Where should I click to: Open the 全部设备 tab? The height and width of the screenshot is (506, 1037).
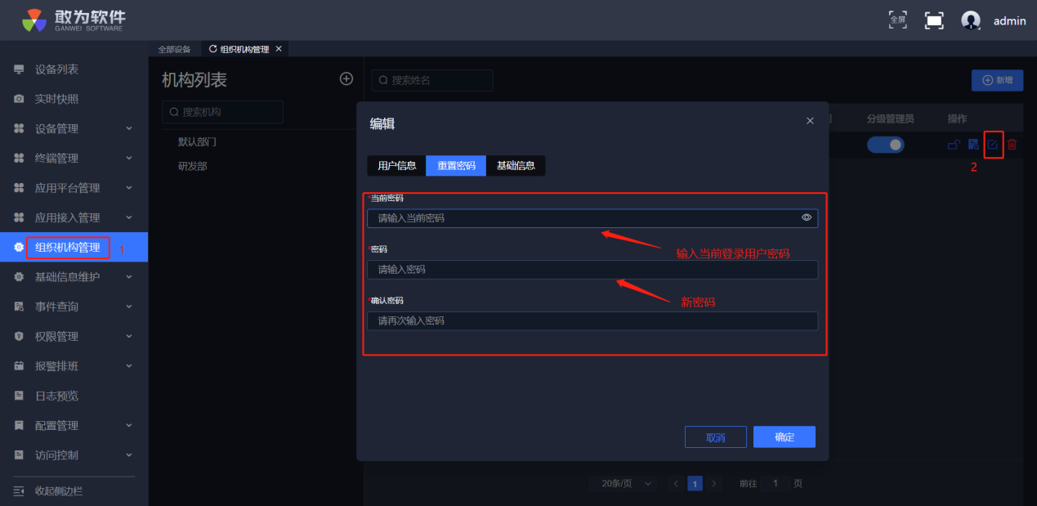tap(174, 49)
